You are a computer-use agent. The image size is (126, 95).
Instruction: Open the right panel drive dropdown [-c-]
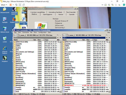point(65,35)
